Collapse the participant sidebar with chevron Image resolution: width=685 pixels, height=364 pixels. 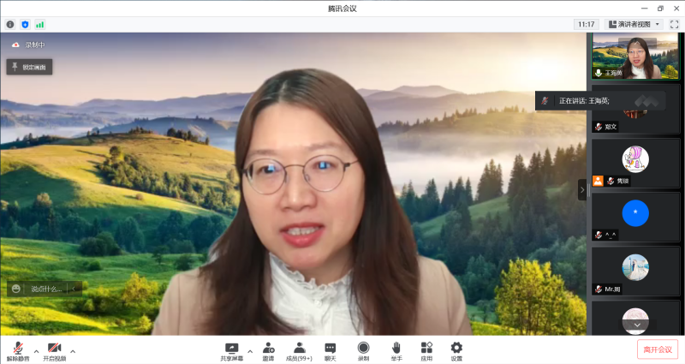582,189
